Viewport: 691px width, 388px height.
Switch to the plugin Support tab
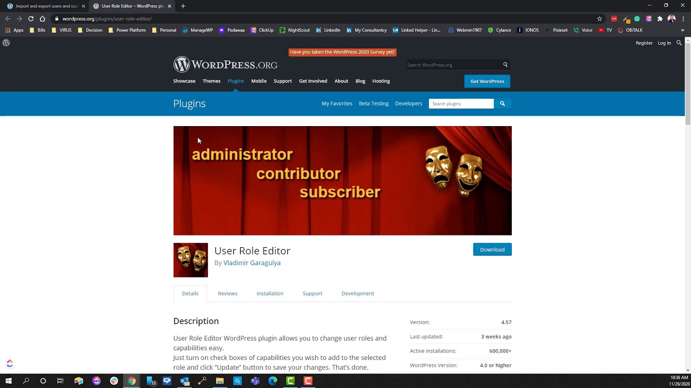[x=312, y=293]
